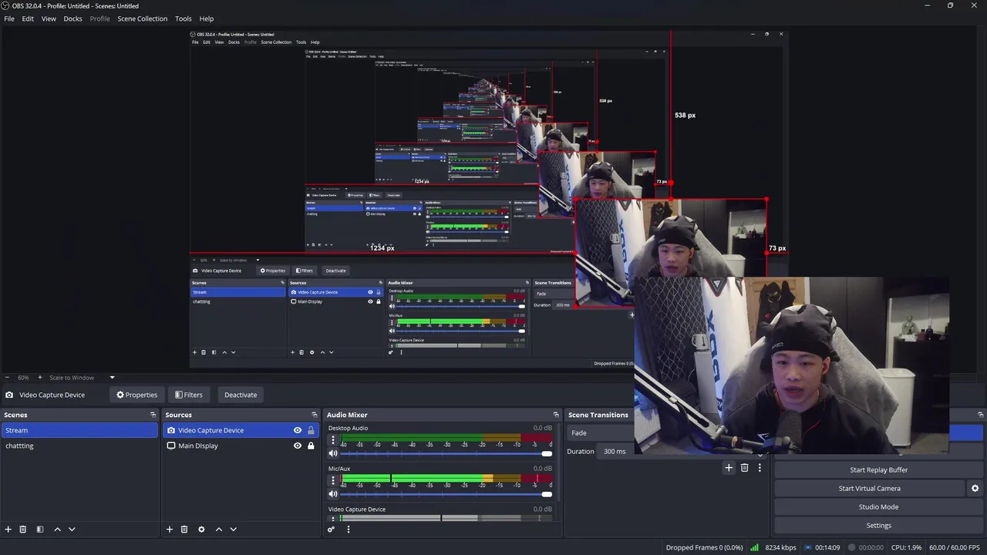Open scene filters icon in Scenes toolbar
987x555 pixels.
pos(40,530)
